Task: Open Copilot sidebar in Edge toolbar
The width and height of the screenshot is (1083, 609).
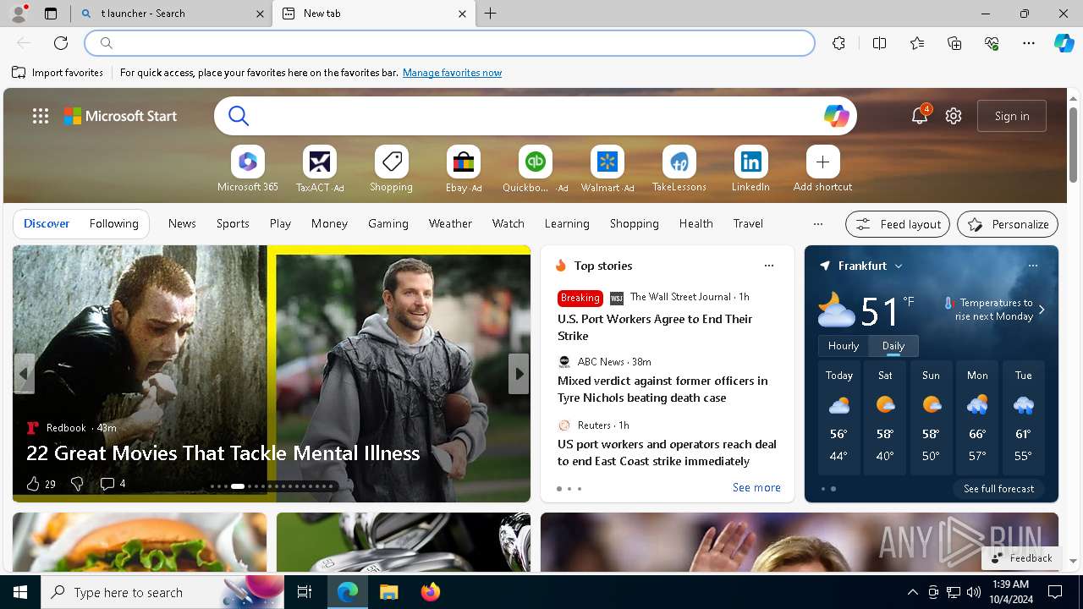Action: click(x=1064, y=43)
